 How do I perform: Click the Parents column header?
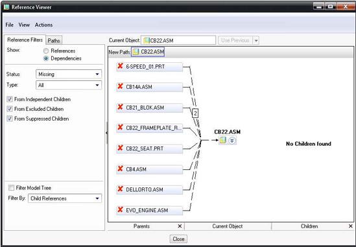[x=141, y=226]
